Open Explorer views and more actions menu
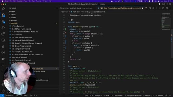The image size is (173, 97). (56, 8)
